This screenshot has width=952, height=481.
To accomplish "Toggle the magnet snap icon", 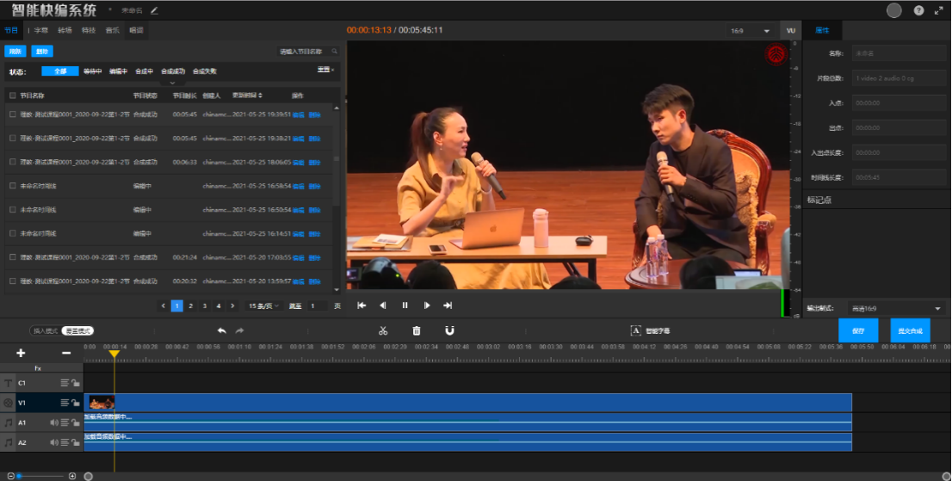I will point(448,330).
